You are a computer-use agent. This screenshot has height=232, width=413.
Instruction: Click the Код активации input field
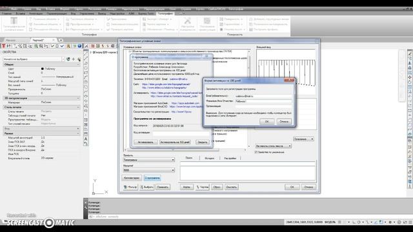click(181, 133)
